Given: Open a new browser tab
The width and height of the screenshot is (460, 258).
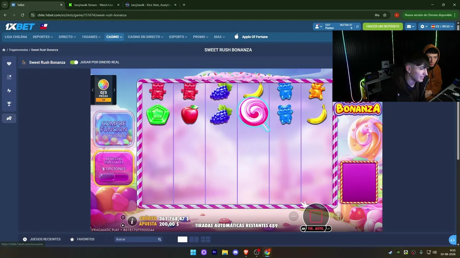Looking at the screenshot, I should [x=184, y=5].
